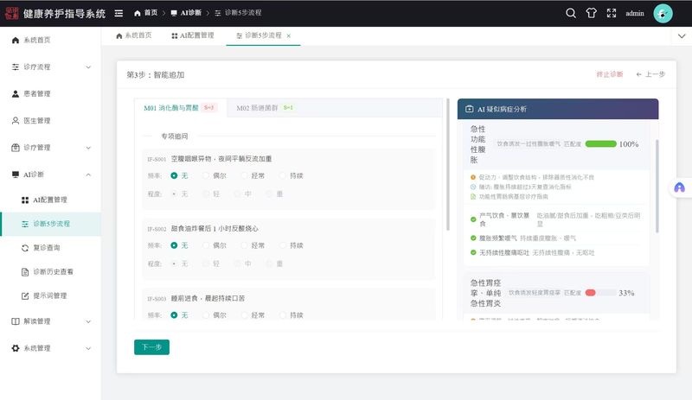692x400 pixels.
Task: Click the 100% match progress bar
Action: coord(600,143)
